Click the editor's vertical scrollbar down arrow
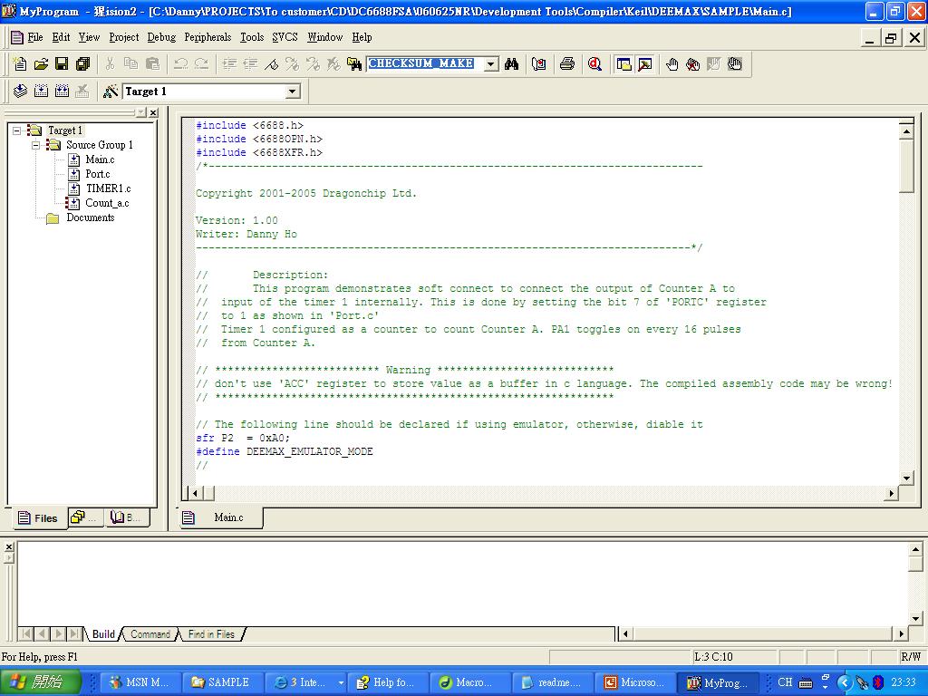The width and height of the screenshot is (928, 696). 906,478
